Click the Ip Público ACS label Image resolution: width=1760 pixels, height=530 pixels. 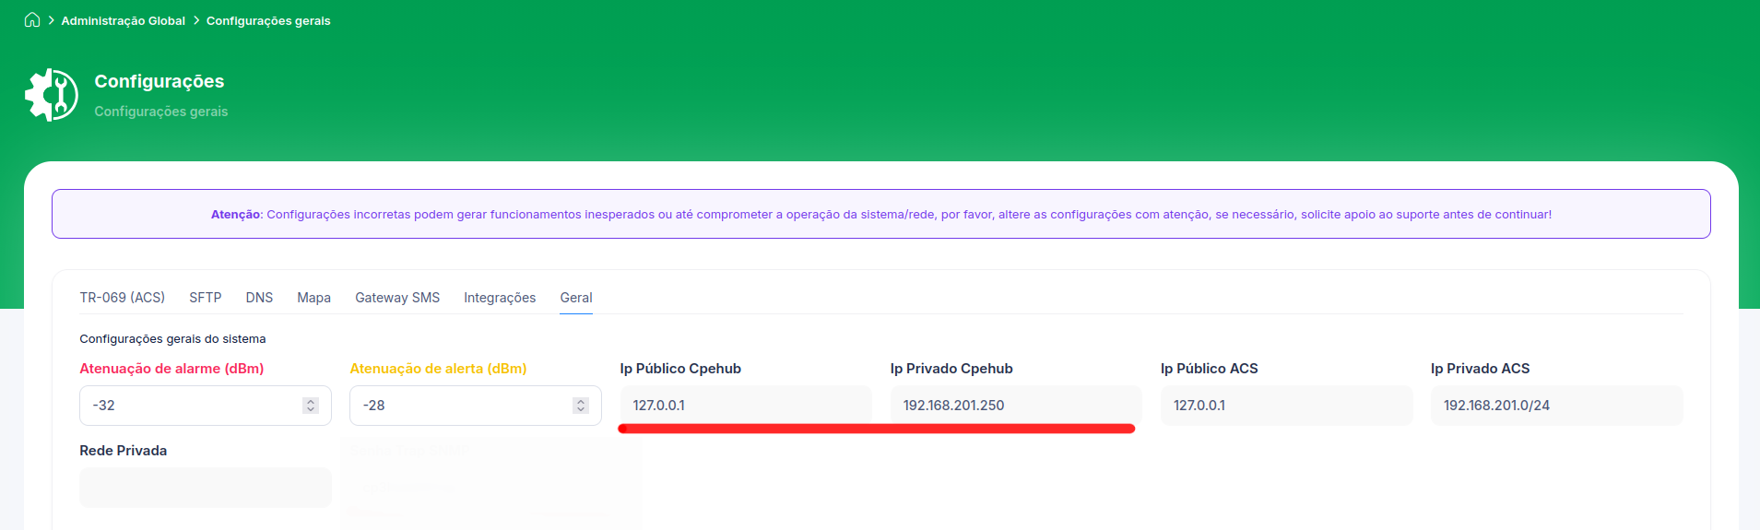tap(1210, 369)
